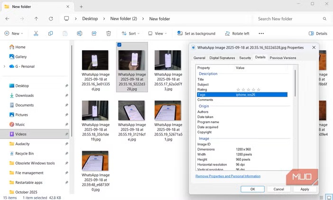Expand the G - Personal tree item

[4, 66]
